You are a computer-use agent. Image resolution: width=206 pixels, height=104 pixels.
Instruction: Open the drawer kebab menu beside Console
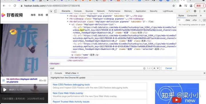(51, 73)
